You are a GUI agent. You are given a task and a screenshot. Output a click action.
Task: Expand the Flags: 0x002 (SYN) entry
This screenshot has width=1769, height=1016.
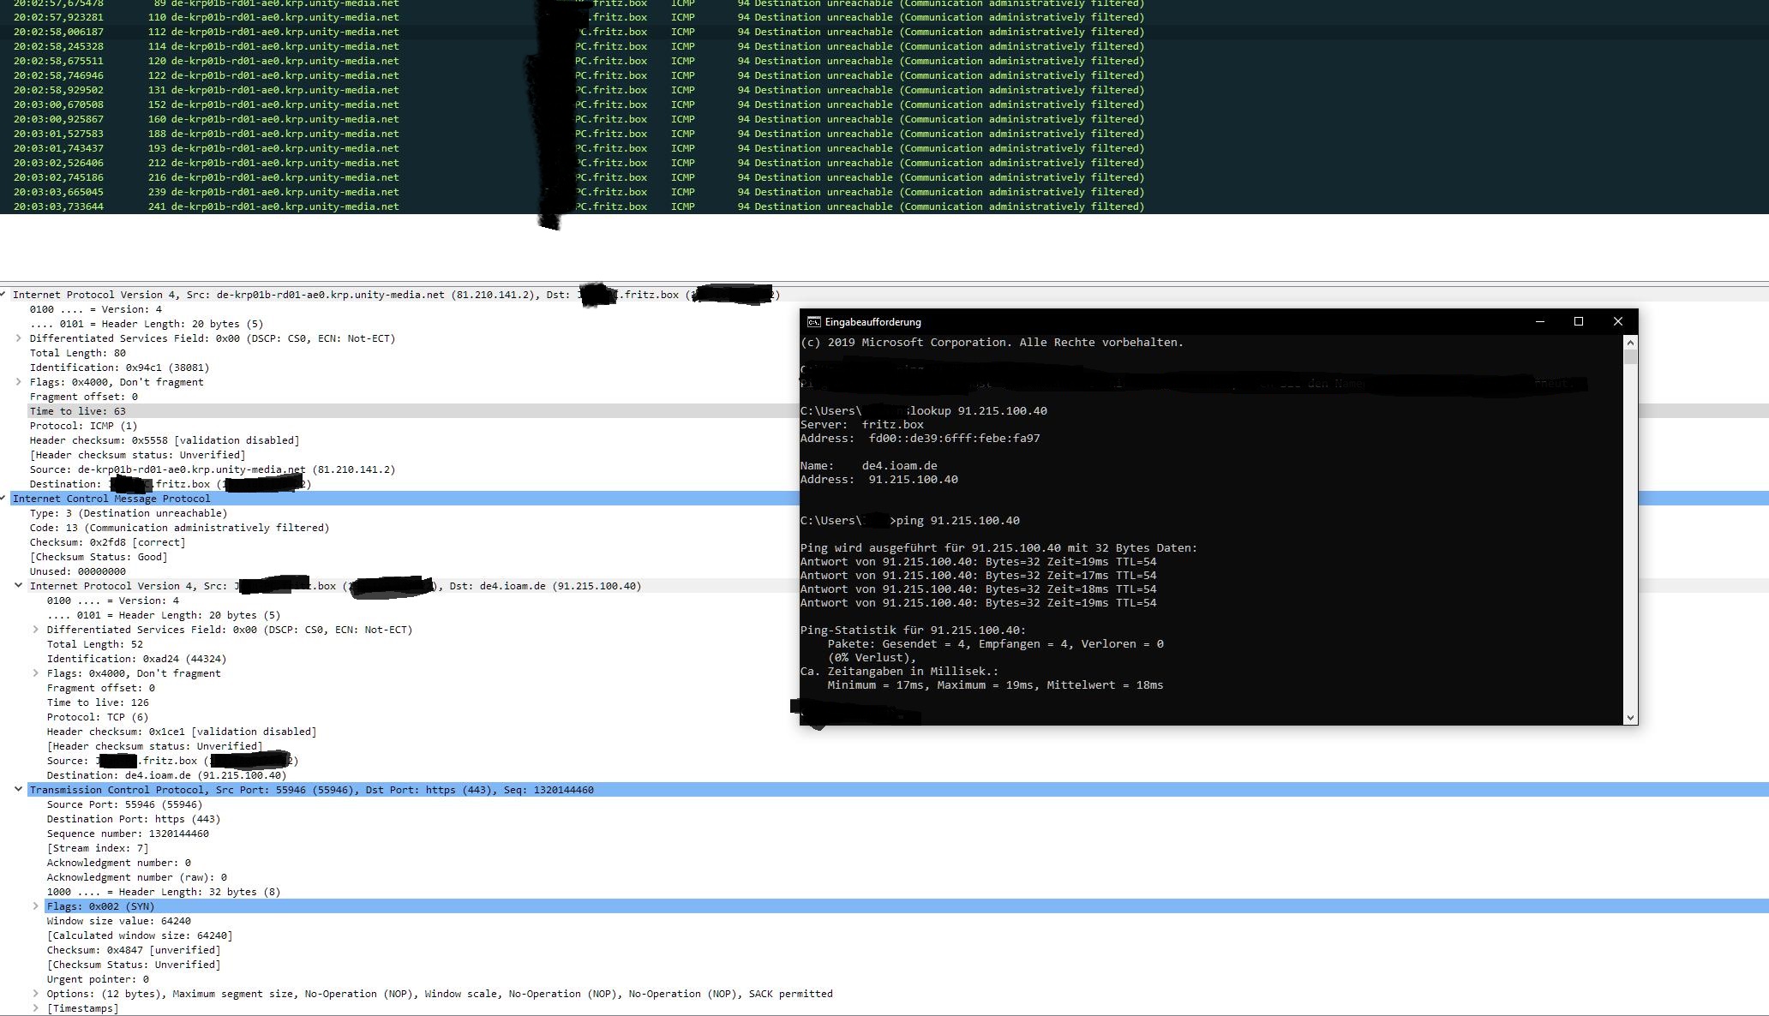35,906
